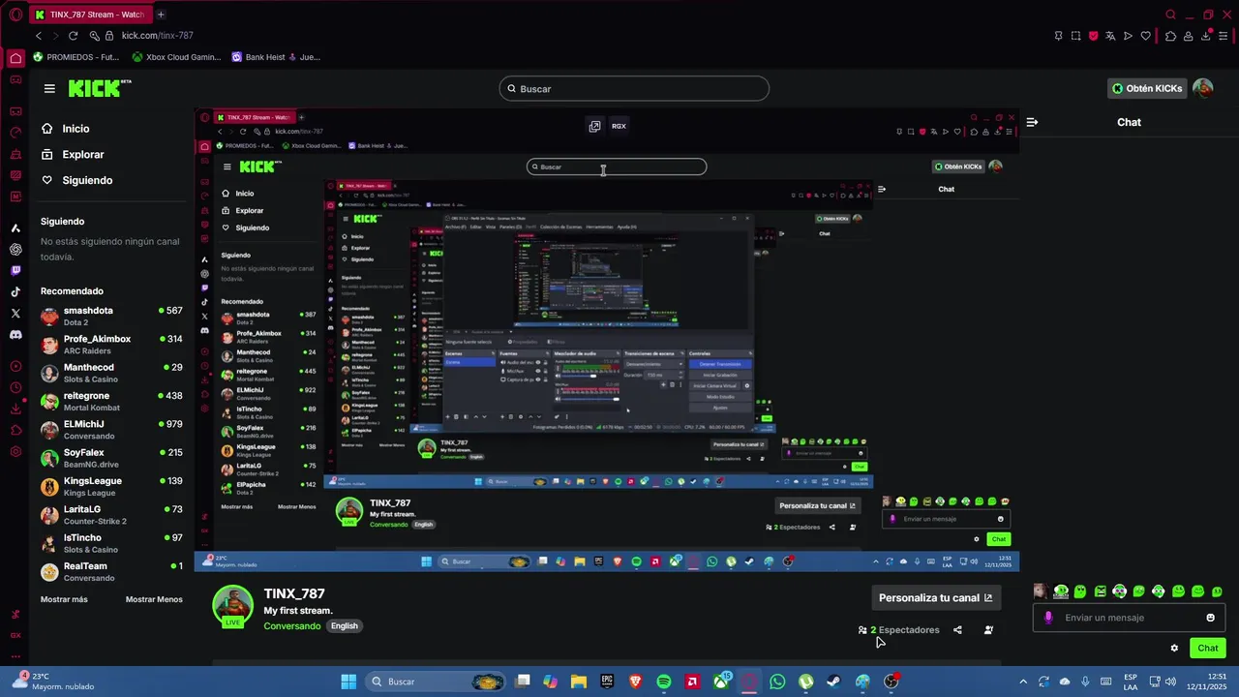Open Xbox Cloud Gaming bookmark
This screenshot has height=697, width=1239.
[176, 57]
